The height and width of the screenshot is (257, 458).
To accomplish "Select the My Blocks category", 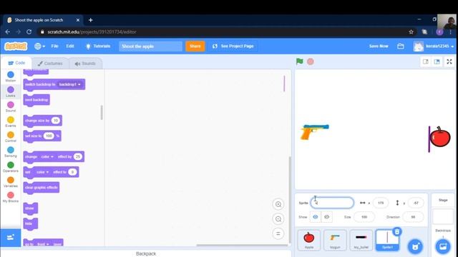I will pyautogui.click(x=11, y=197).
